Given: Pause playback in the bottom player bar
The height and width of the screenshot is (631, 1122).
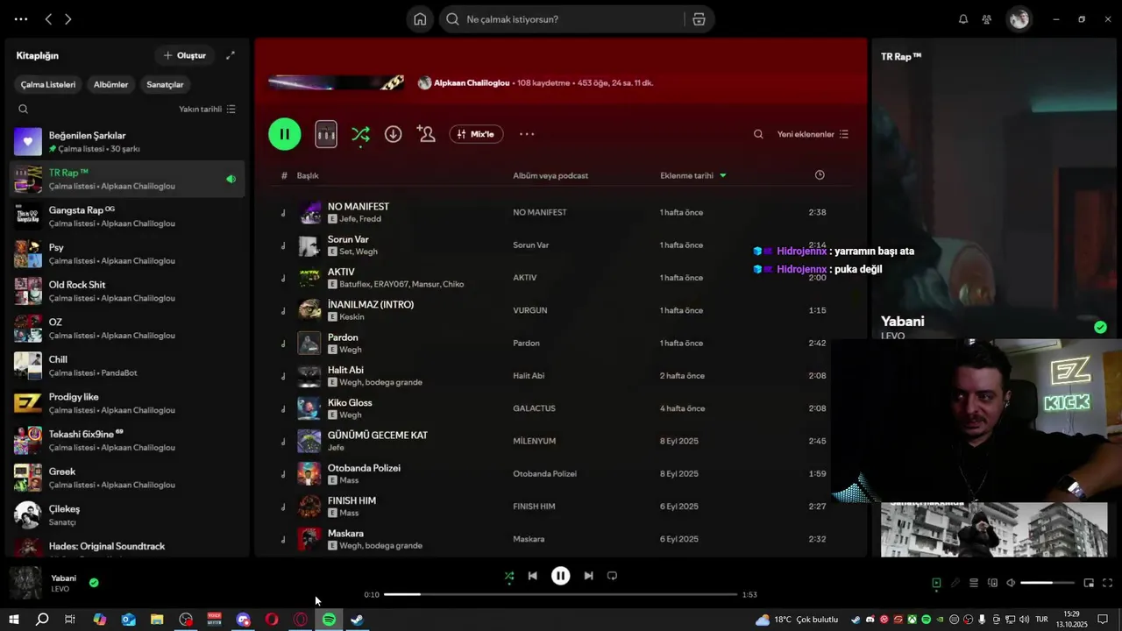Looking at the screenshot, I should [x=560, y=576].
